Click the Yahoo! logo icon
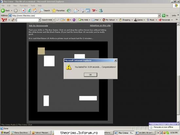Viewport: 180px width, 135px height. [4, 20]
